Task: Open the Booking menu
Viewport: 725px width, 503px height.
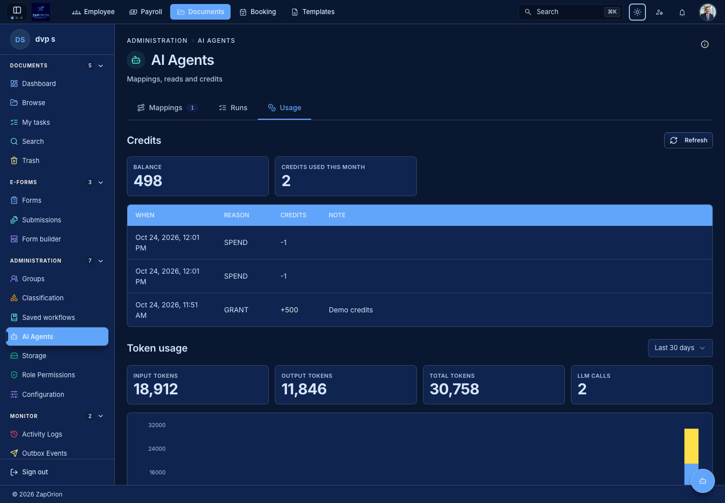Action: coord(258,12)
